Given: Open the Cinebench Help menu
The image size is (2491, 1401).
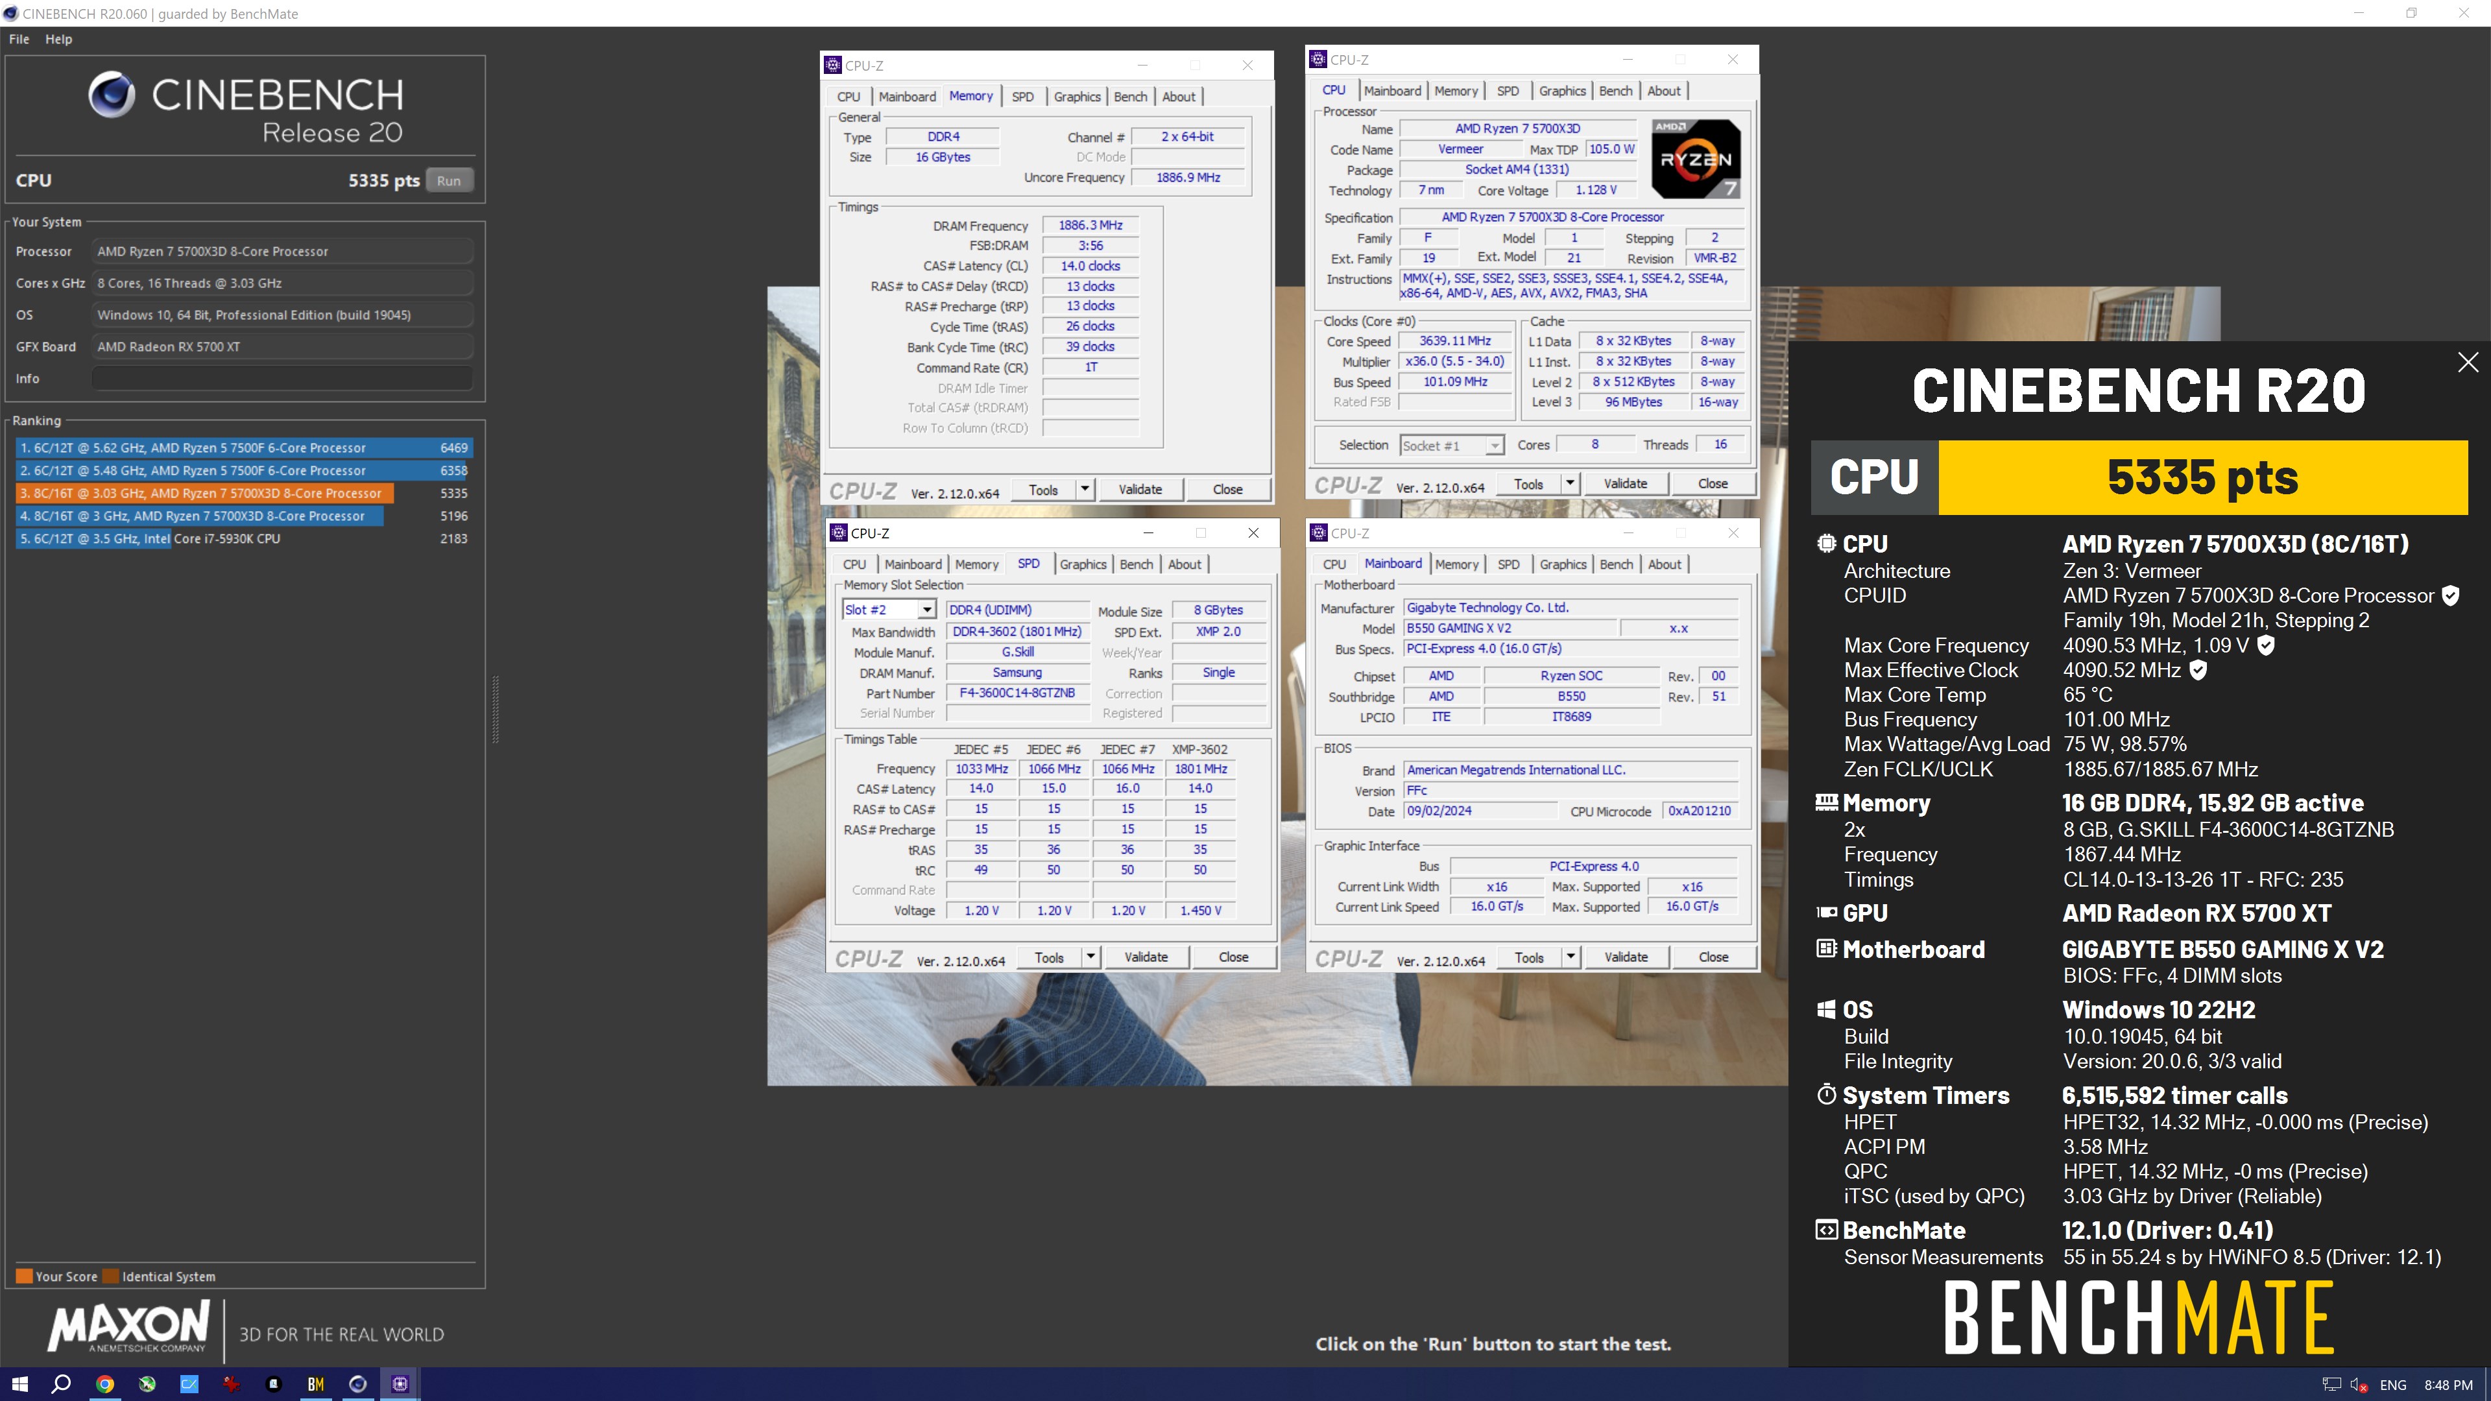Looking at the screenshot, I should [59, 39].
